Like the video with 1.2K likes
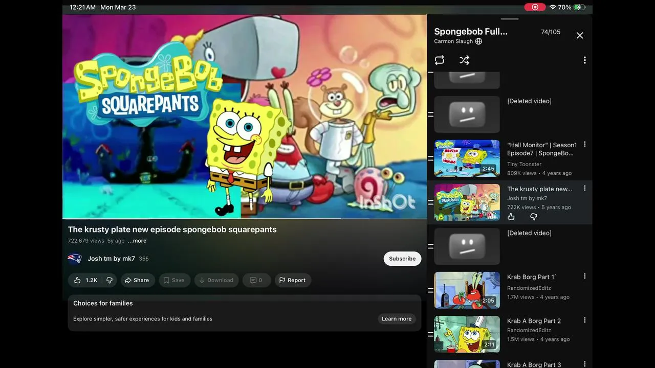The image size is (655, 368). click(x=85, y=280)
